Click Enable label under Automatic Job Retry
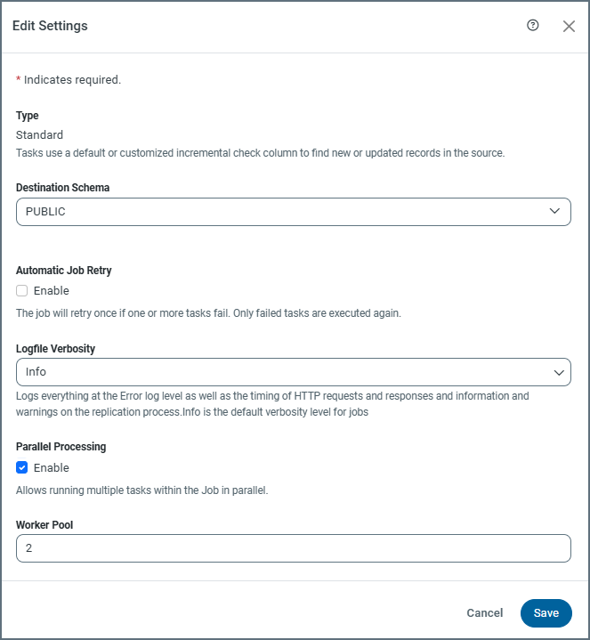 click(x=52, y=291)
